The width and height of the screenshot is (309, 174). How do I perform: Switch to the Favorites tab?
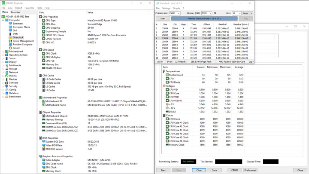coord(15,12)
